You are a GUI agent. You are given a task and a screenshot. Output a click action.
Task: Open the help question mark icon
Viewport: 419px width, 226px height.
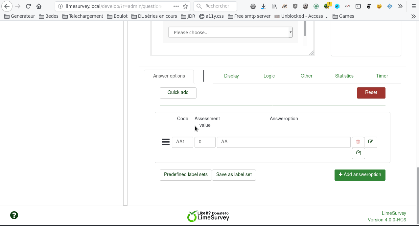pyautogui.click(x=14, y=215)
